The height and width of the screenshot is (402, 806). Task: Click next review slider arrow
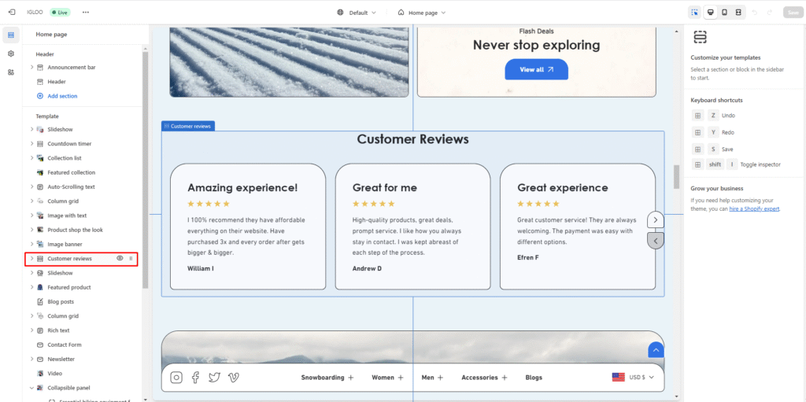coord(655,220)
